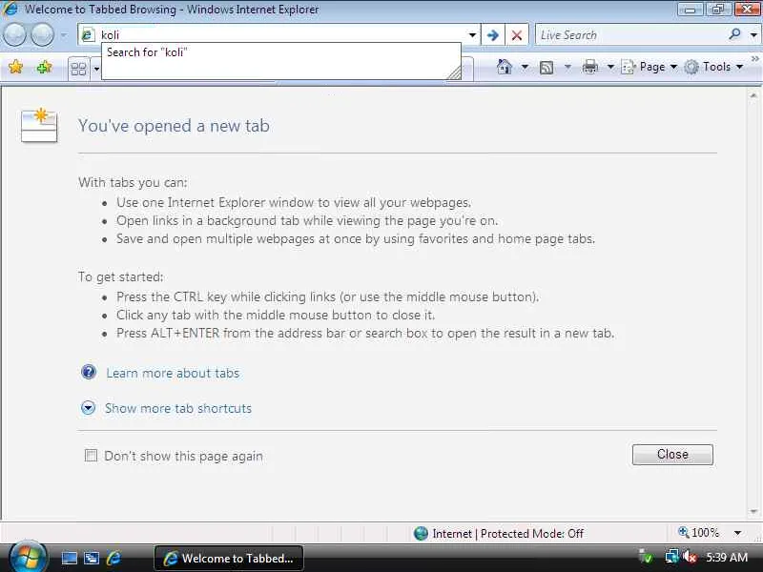Expand Show more tab shortcuts
This screenshot has width=763, height=572.
(178, 408)
